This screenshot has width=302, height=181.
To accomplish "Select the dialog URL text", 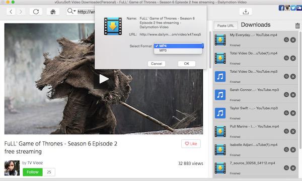I will (170, 35).
